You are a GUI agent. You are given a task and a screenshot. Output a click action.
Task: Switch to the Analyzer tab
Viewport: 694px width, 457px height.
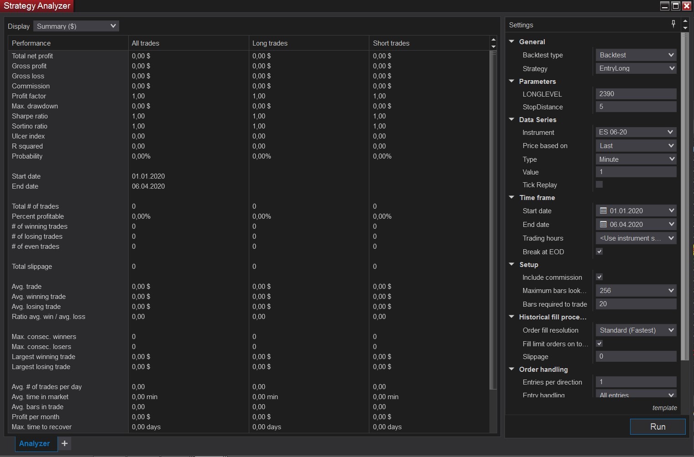(x=34, y=443)
